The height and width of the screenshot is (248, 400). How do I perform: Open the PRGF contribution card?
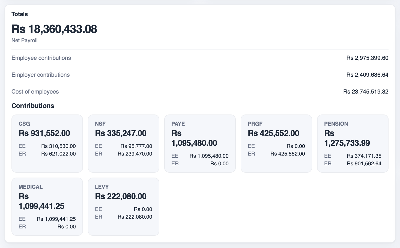coord(276,144)
